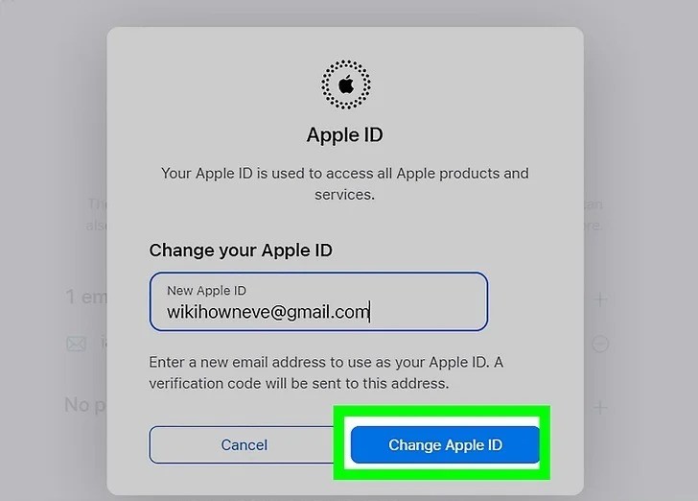Viewport: 698px width, 501px height.
Task: Dismiss the dialog with Cancel
Action: click(244, 444)
